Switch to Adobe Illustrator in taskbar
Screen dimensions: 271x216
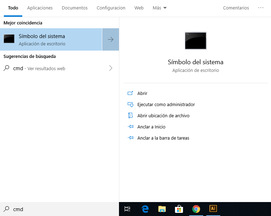[x=213, y=208]
